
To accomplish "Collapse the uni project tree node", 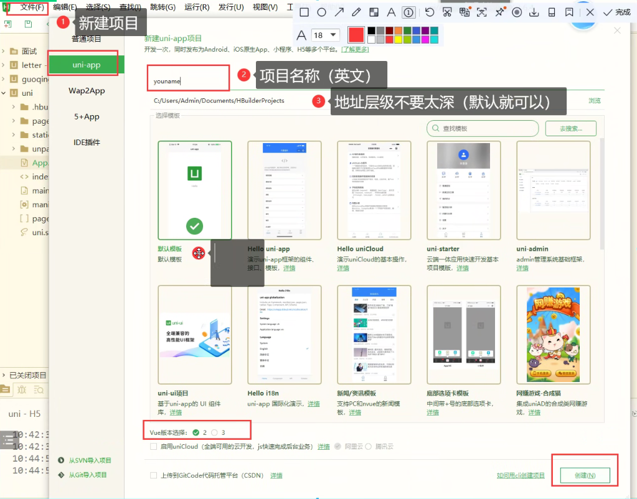I will tap(4, 93).
